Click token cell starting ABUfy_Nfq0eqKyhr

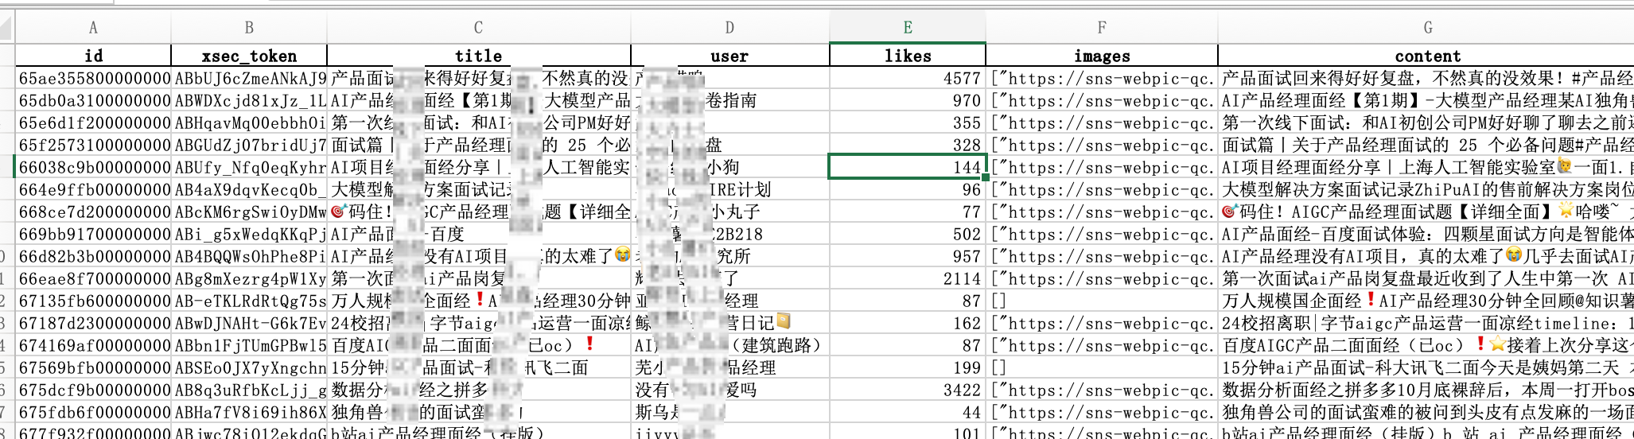point(249,167)
